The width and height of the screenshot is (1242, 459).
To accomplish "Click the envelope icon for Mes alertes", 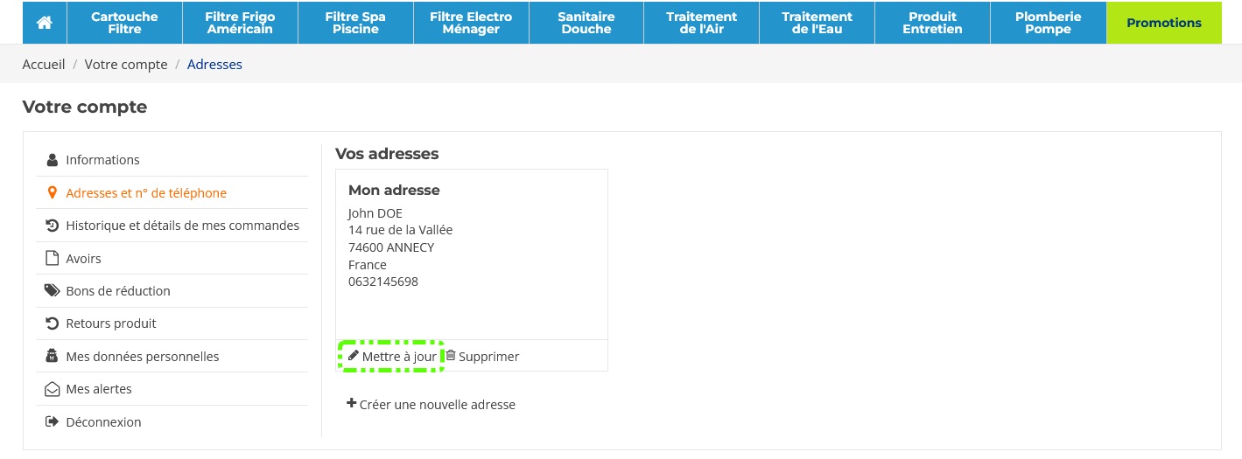I will pos(52,389).
